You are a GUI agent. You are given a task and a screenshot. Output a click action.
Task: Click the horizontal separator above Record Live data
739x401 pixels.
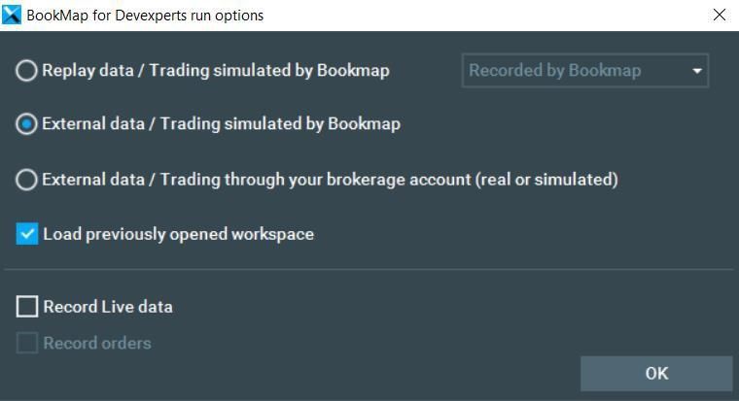[x=369, y=270]
